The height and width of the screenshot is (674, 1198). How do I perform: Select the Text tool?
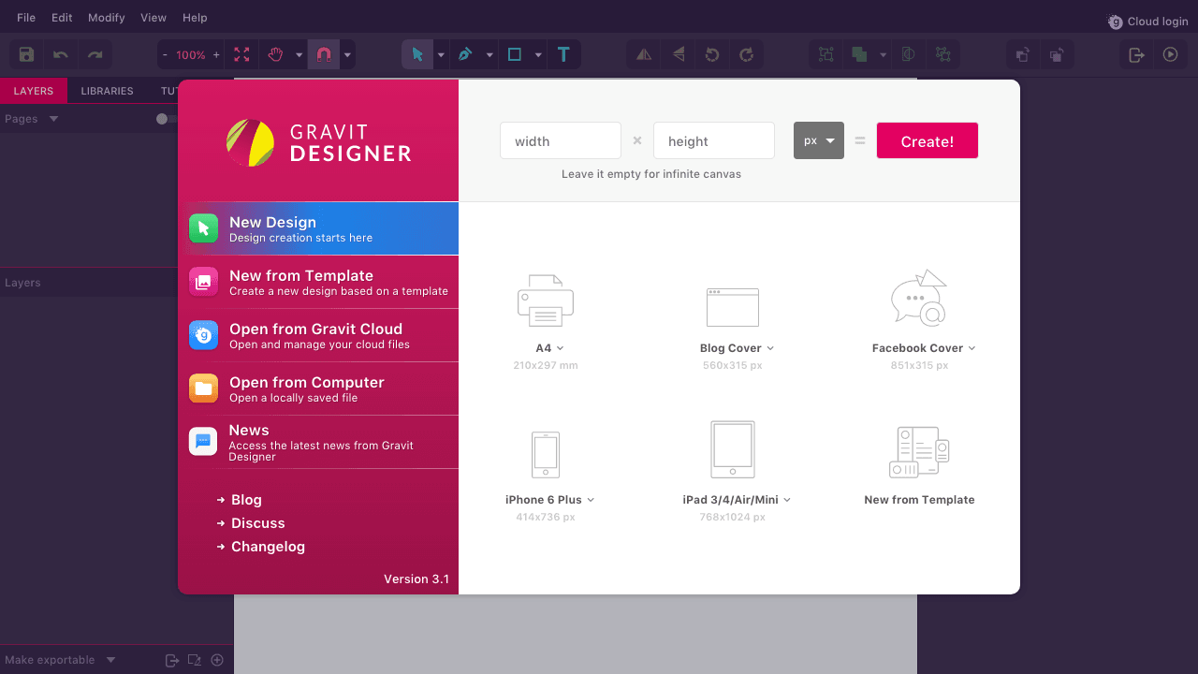pyautogui.click(x=563, y=55)
